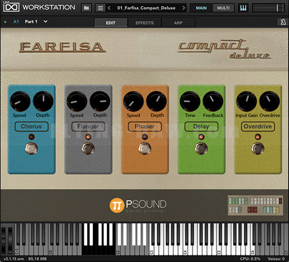
Task: Open the preset browser folder icon
Action: (x=86, y=8)
